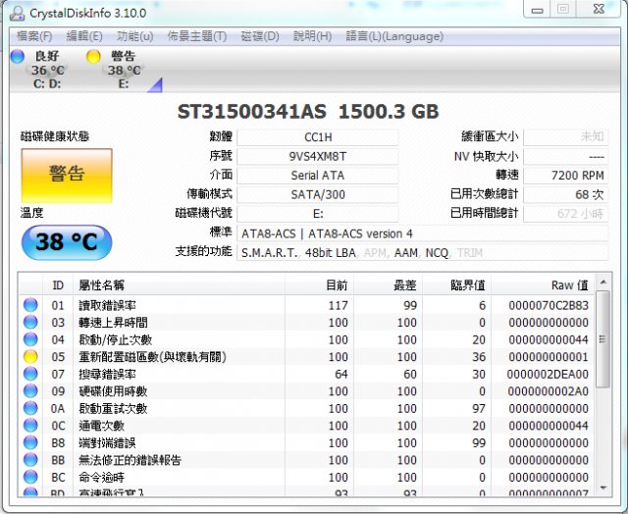Click the yellow warning icon for 05 重新配置磁區數
This screenshot has width=628, height=514.
30,357
